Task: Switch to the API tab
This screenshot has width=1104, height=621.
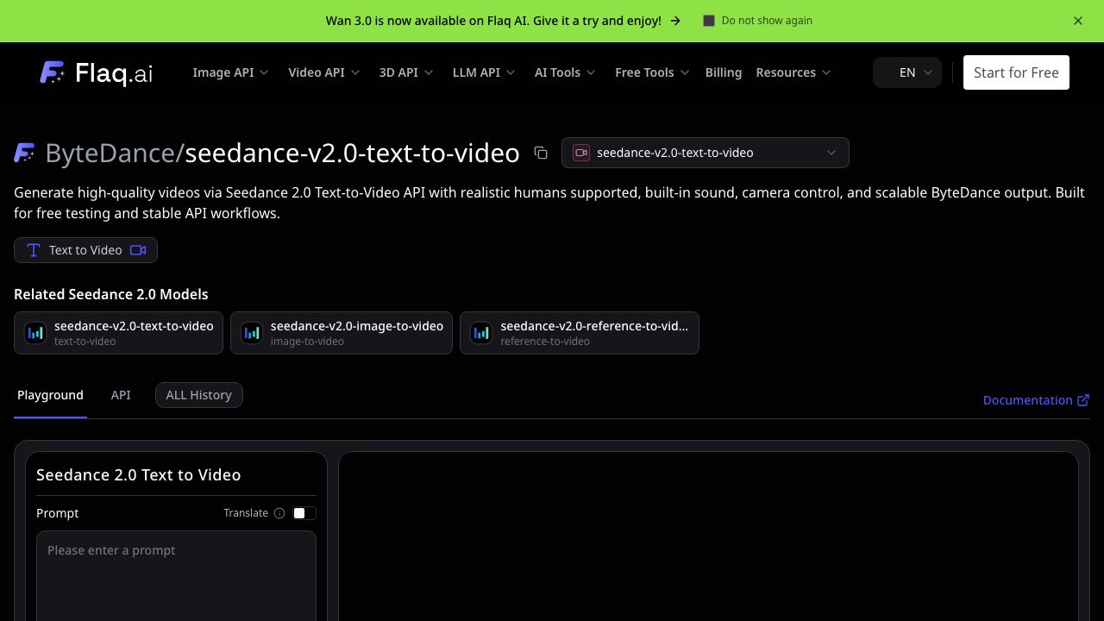Action: [121, 395]
